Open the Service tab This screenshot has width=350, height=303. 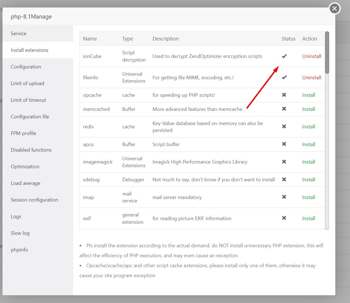(x=19, y=34)
